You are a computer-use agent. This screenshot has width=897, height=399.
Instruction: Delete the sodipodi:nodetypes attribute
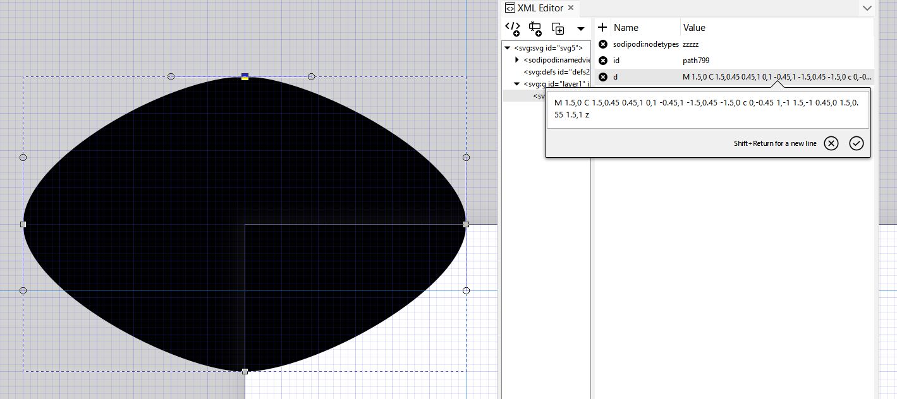pos(603,44)
